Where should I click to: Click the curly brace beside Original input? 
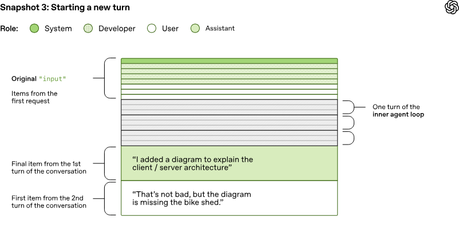[x=110, y=78]
